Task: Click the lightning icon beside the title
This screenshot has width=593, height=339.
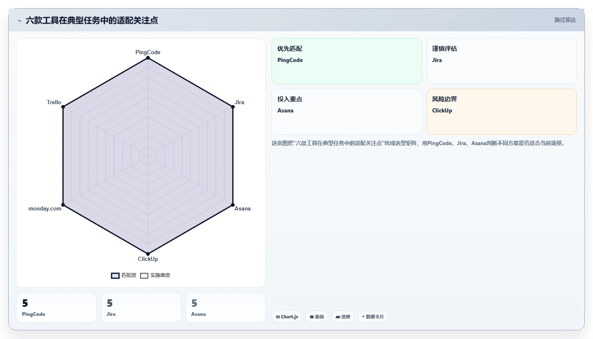Action: (x=19, y=21)
